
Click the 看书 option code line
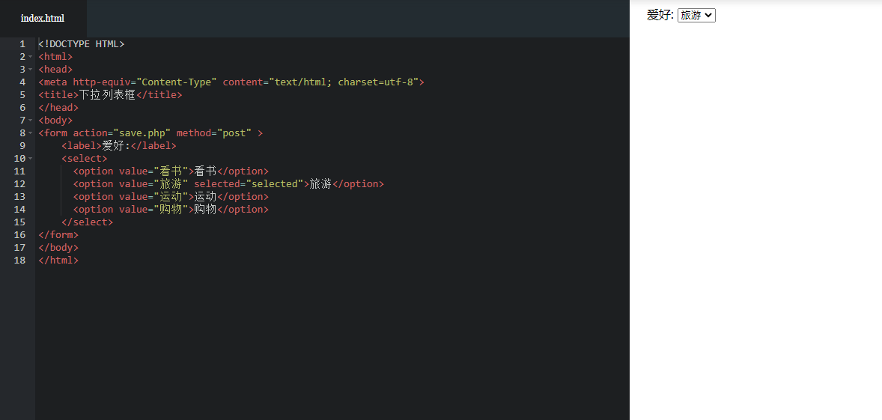pyautogui.click(x=171, y=171)
